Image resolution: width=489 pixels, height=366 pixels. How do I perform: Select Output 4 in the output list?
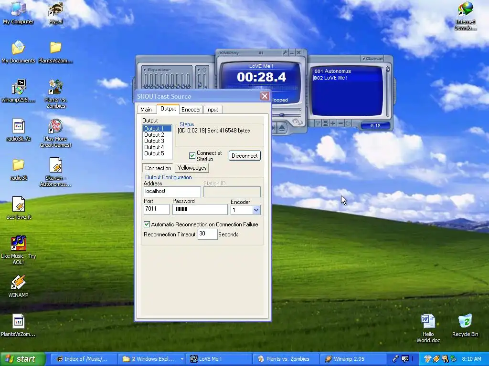(x=157, y=147)
